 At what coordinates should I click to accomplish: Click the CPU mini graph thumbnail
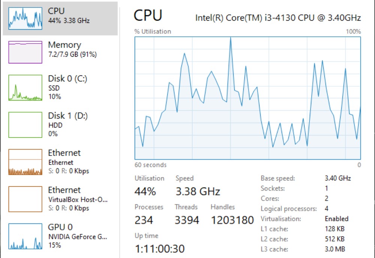tap(24, 16)
